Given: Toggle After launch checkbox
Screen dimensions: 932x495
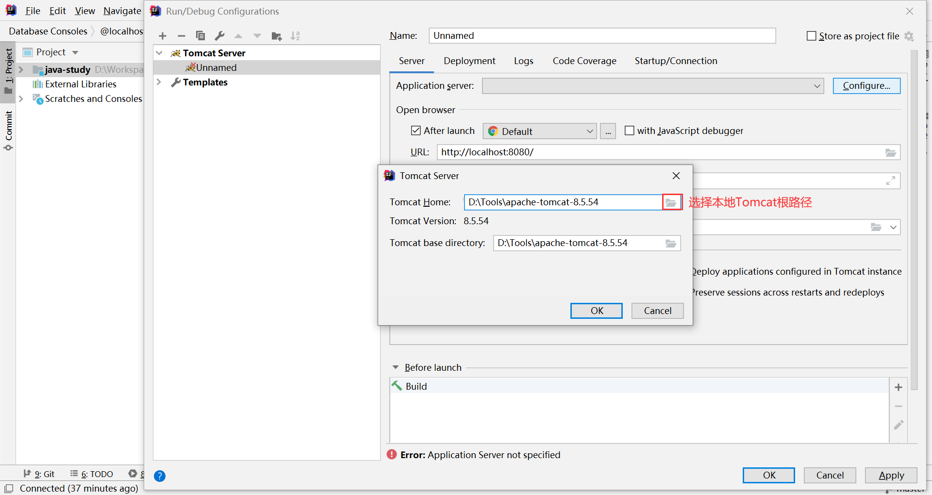Looking at the screenshot, I should click(416, 131).
